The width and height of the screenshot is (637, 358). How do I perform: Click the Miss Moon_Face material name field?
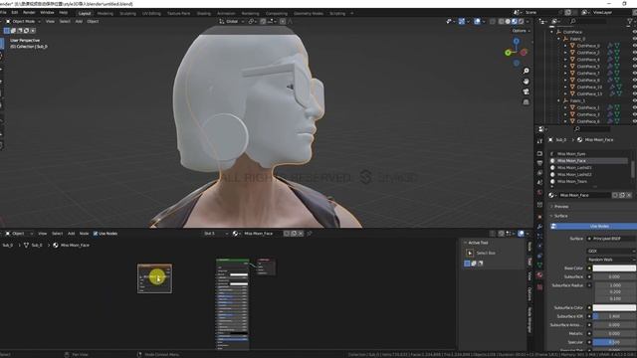click(x=584, y=195)
